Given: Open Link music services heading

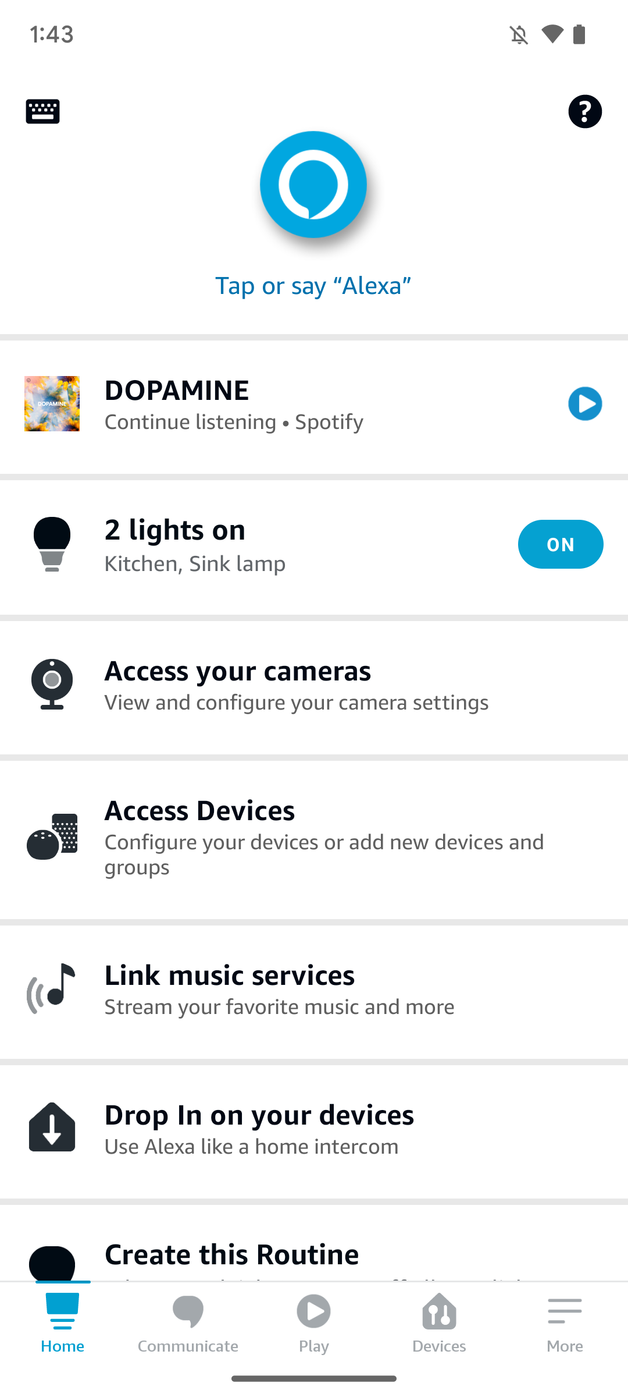Looking at the screenshot, I should pos(229,976).
